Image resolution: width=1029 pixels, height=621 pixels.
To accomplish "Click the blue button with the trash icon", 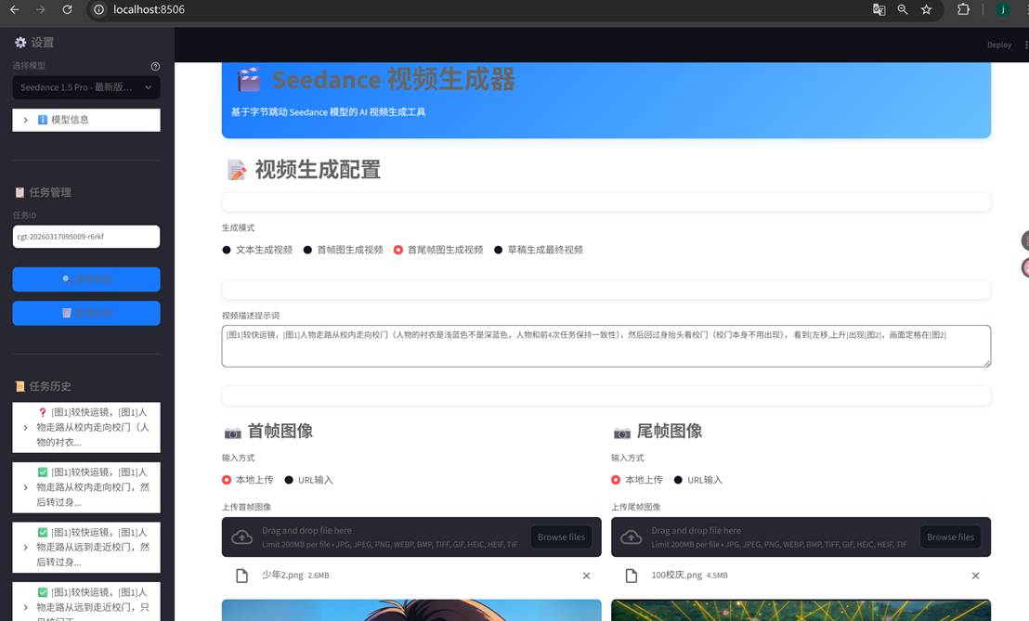I will (86, 314).
